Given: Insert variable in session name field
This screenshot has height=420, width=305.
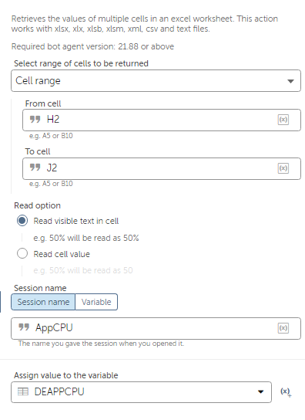Looking at the screenshot, I should pos(283,328).
